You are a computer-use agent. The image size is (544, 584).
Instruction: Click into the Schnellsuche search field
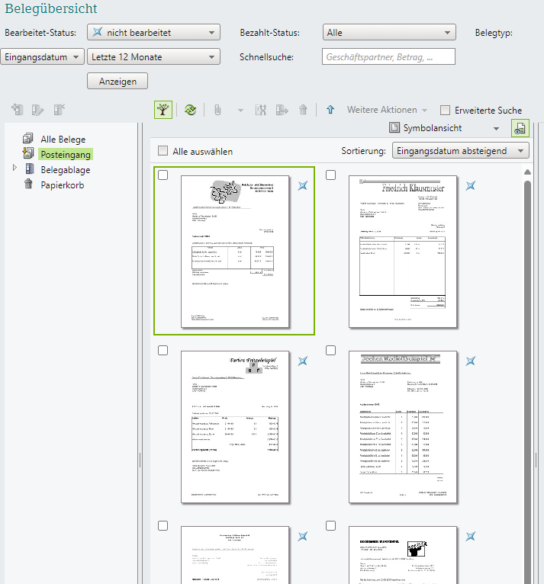pos(388,56)
